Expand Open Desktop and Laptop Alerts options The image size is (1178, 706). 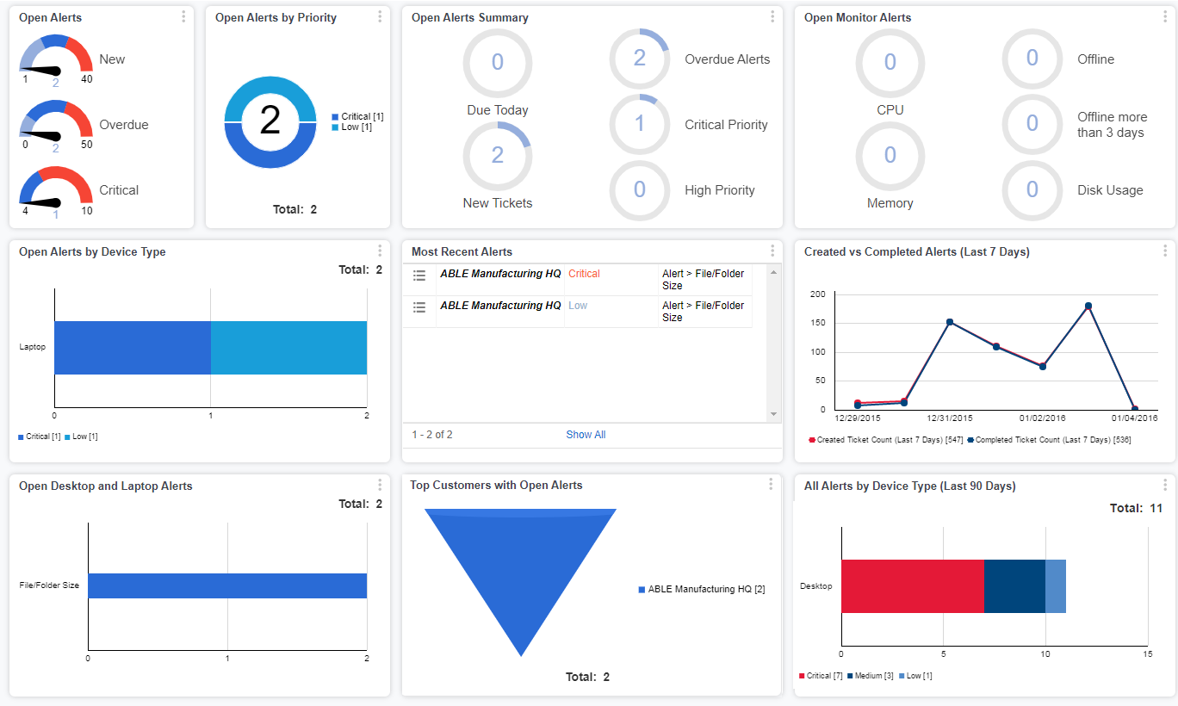(x=380, y=486)
